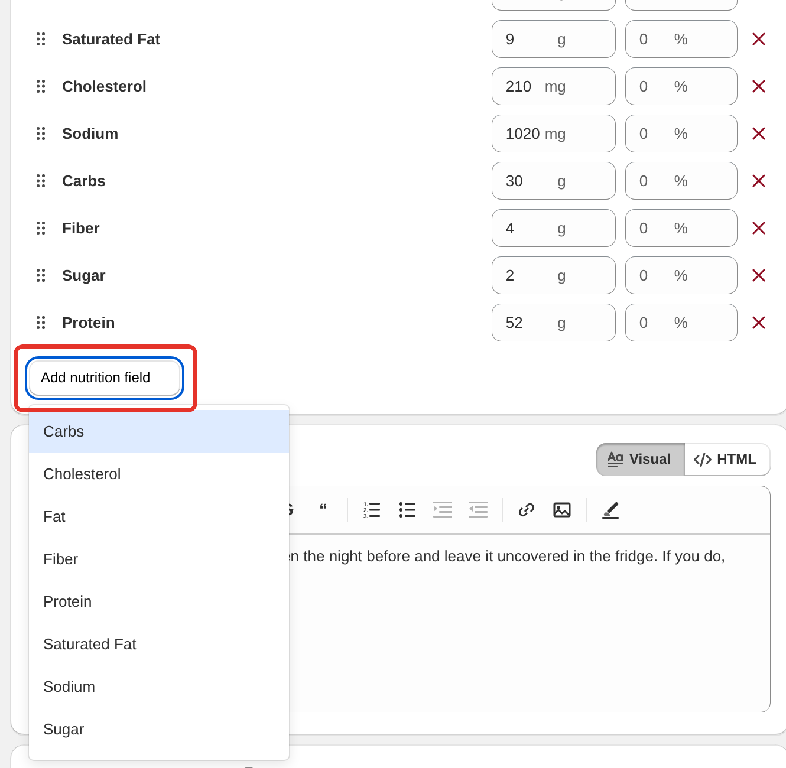Screen dimensions: 786x768
Task: Edit the Sugar percent field
Action: (x=681, y=275)
